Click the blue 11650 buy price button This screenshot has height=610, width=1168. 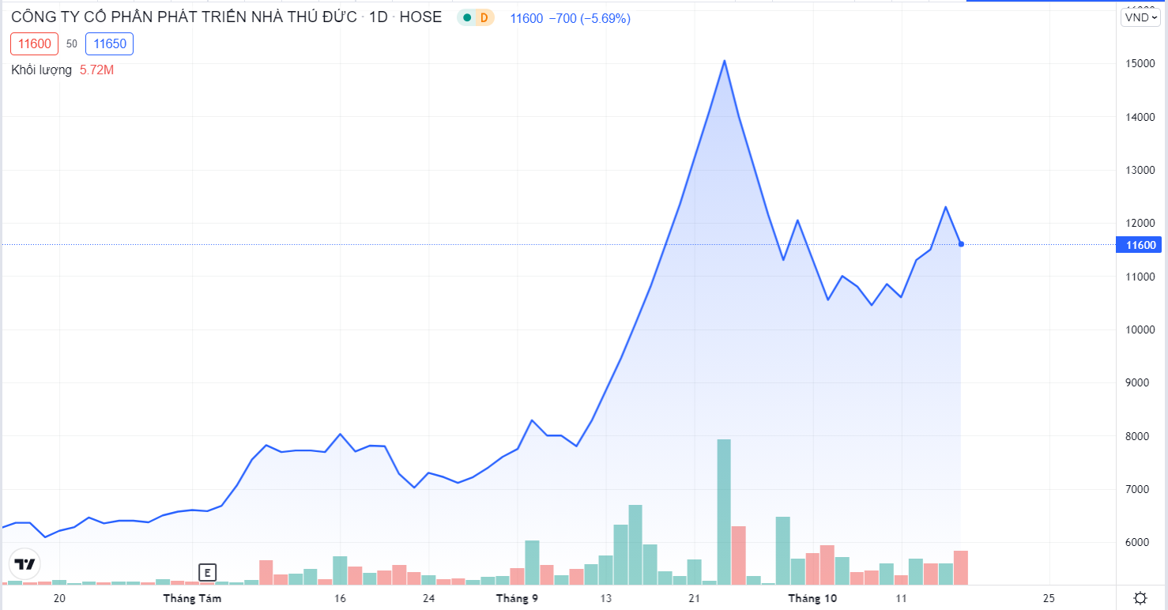(x=110, y=44)
